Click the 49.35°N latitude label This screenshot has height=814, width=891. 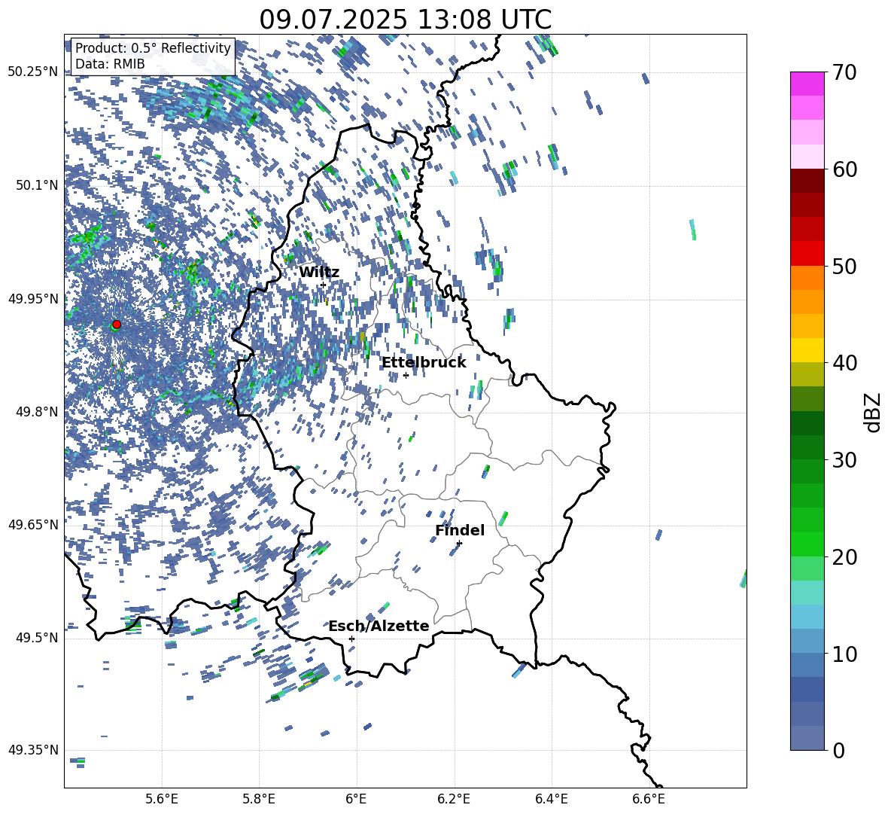[33, 750]
